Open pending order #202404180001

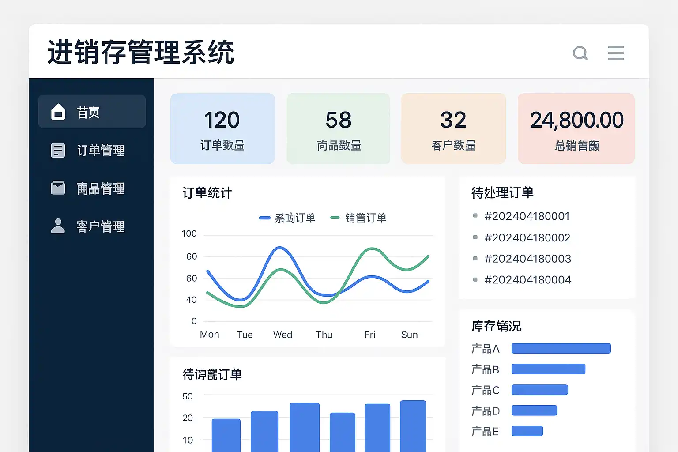[527, 216]
